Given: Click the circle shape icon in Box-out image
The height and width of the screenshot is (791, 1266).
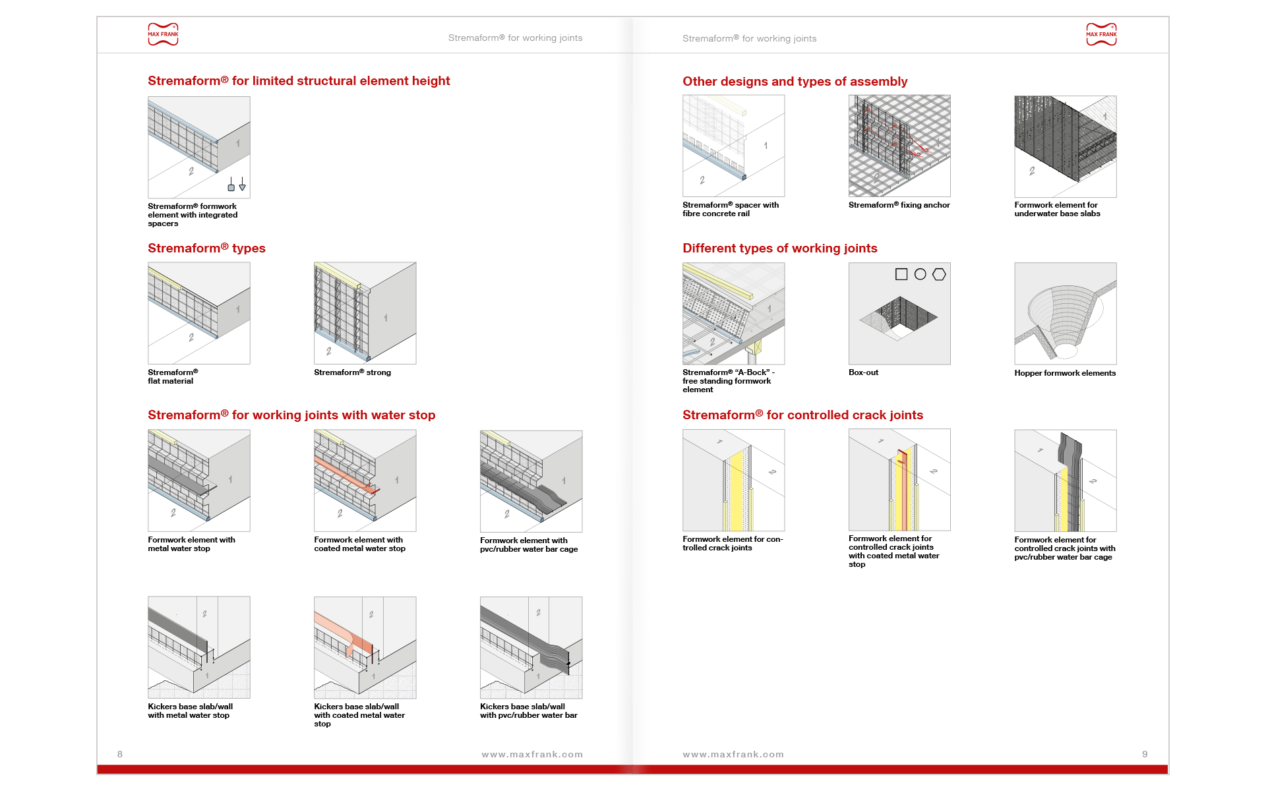Looking at the screenshot, I should 920,274.
